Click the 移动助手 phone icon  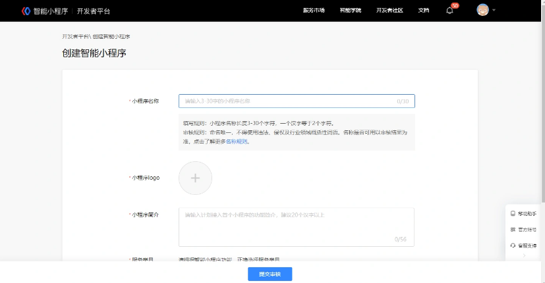pos(513,214)
